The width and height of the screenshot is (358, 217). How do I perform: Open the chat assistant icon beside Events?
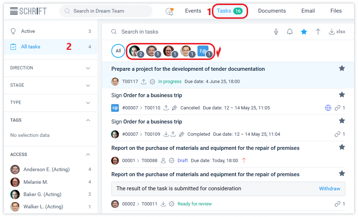tap(169, 11)
